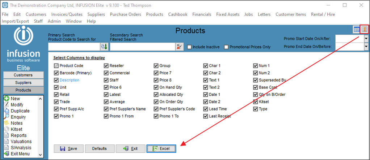Screen dimensions: 370x160
Task: Uncheck the Last Receipt column
Action: [206, 116]
